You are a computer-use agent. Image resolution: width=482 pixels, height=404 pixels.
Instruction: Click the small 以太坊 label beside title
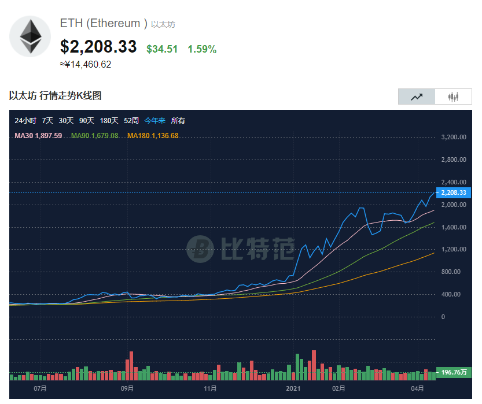point(163,24)
